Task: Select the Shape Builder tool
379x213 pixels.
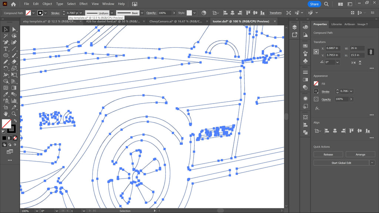Action: tap(6, 81)
